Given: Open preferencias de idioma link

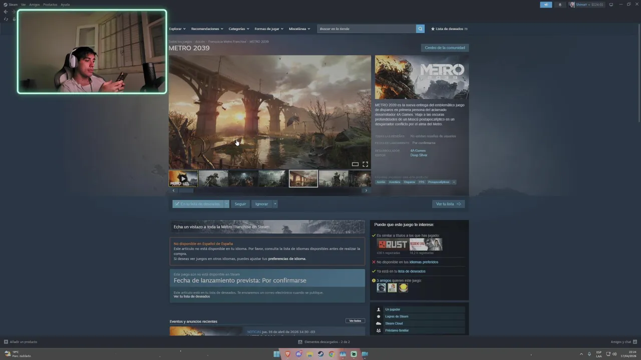Looking at the screenshot, I should [286, 259].
